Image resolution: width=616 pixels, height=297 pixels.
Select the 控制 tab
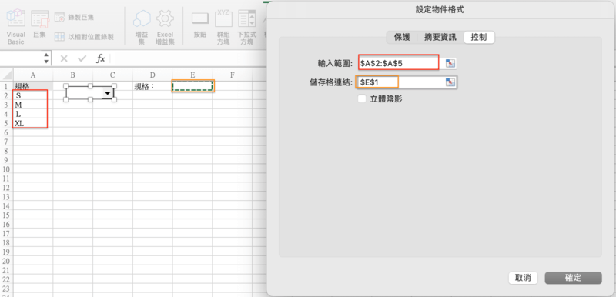tap(479, 37)
